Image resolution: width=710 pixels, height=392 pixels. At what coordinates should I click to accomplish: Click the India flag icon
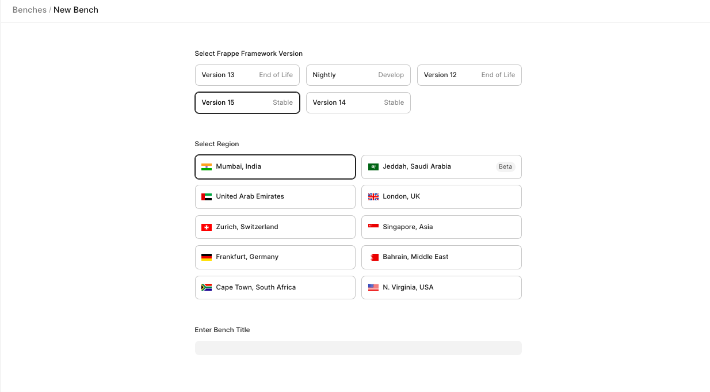(x=206, y=167)
